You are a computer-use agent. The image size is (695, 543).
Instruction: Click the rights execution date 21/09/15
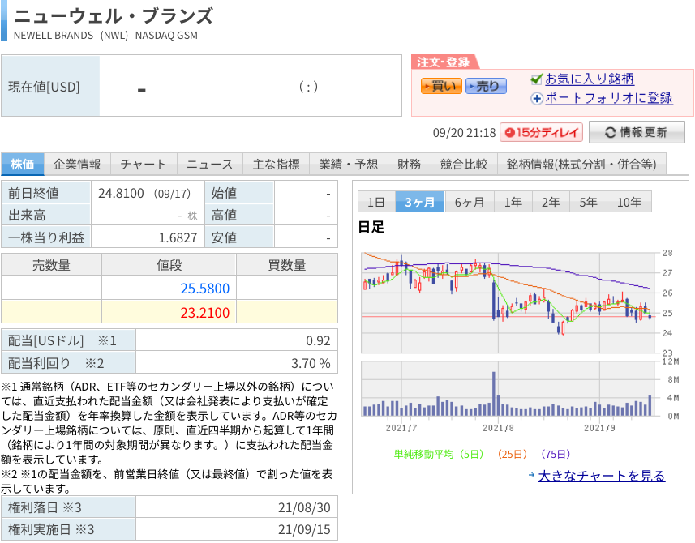click(x=304, y=530)
